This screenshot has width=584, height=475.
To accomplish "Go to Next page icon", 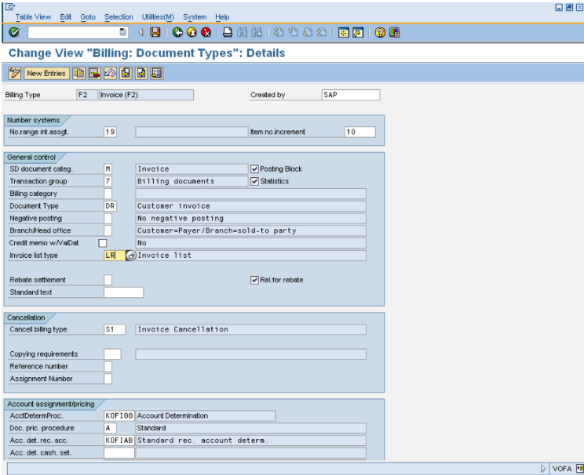I will tap(308, 32).
